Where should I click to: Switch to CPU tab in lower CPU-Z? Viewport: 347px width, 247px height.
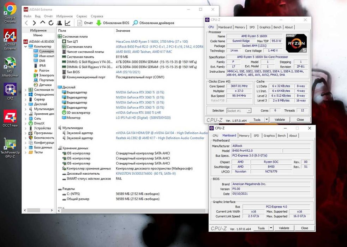215,135
